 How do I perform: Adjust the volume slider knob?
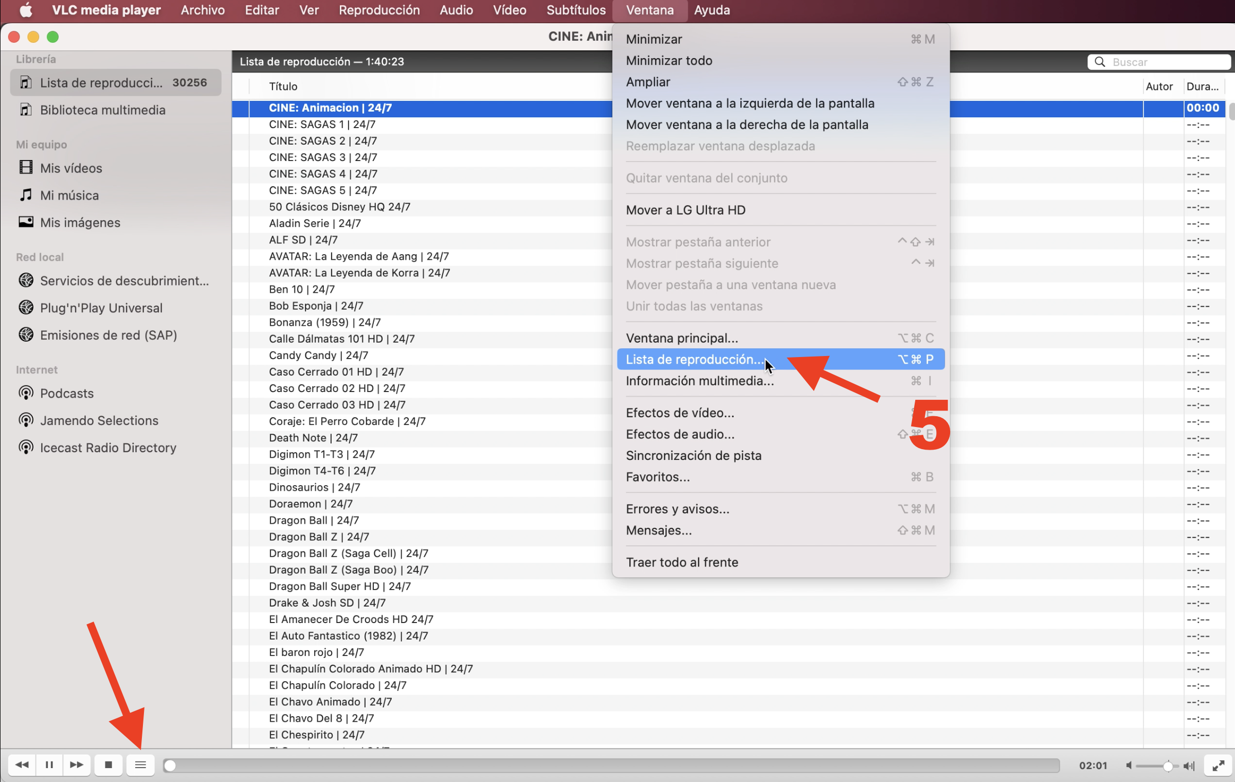(x=1168, y=766)
